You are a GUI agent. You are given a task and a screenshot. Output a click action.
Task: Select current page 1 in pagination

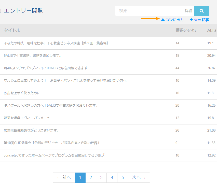(80, 178)
